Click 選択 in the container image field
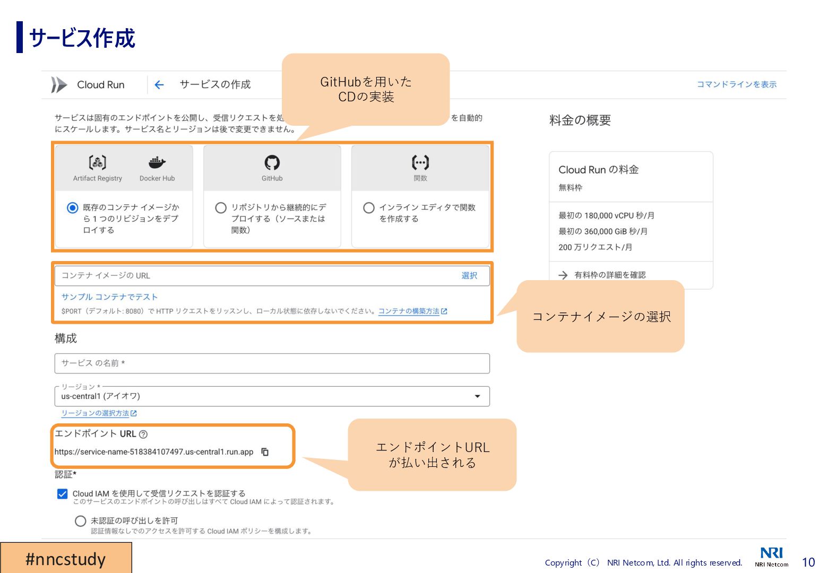828x573 pixels. (x=469, y=275)
